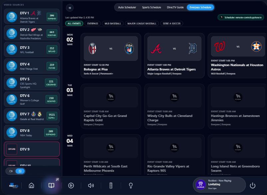
Task: Click the Rockbot logo in now playing widget
Action: coord(200,185)
